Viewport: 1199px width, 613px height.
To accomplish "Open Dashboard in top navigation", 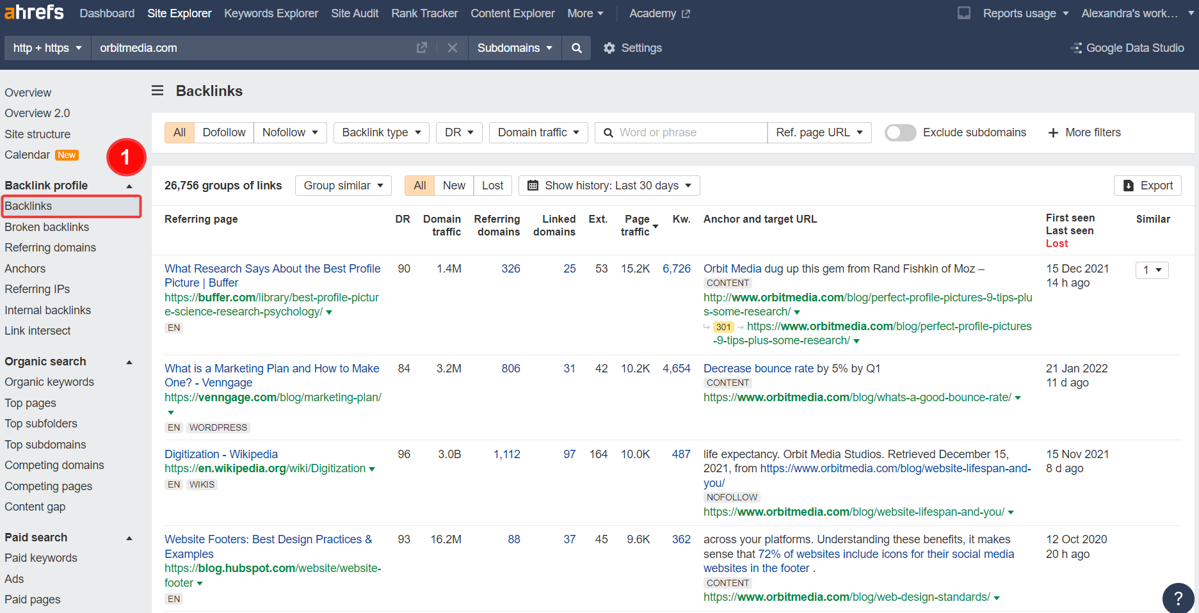I will (107, 13).
